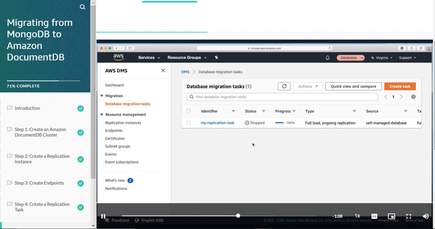This screenshot has height=229, width=435.
Task: Close the AWS DMS side panel
Action: [163, 71]
